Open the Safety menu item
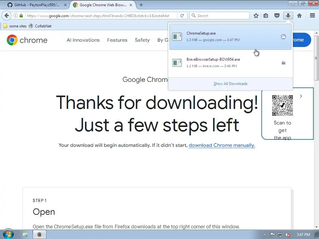 coord(142,40)
